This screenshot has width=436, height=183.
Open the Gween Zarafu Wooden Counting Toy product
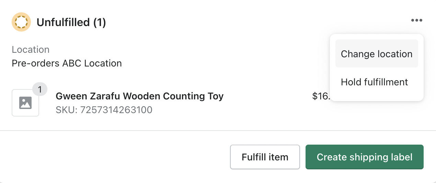point(139,96)
